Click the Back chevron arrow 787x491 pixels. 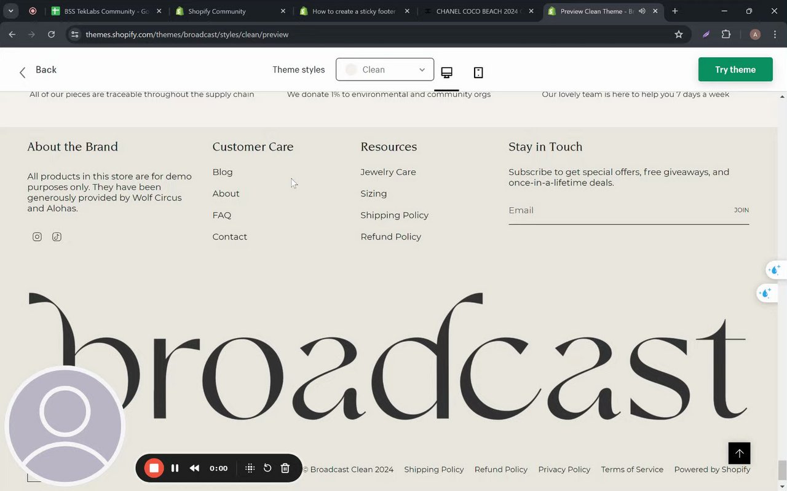click(22, 73)
